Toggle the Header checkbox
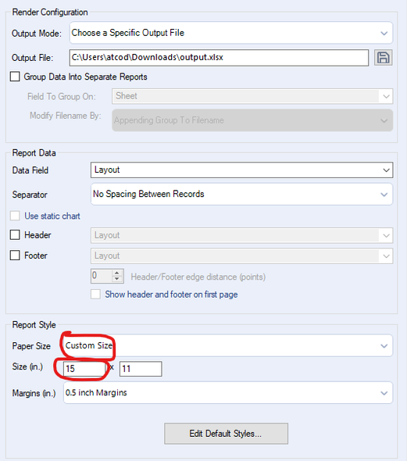This screenshot has height=461, width=407. coord(15,235)
